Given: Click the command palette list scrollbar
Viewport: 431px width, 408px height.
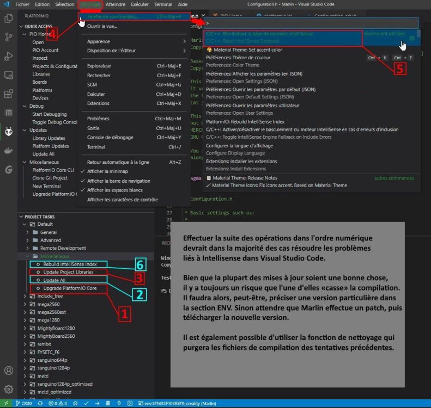Looking at the screenshot, I should [x=418, y=34].
